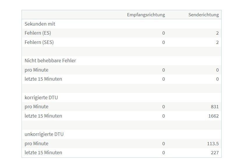Click the Empfangsrichtung column header
The image size is (235, 165).
coord(146,15)
